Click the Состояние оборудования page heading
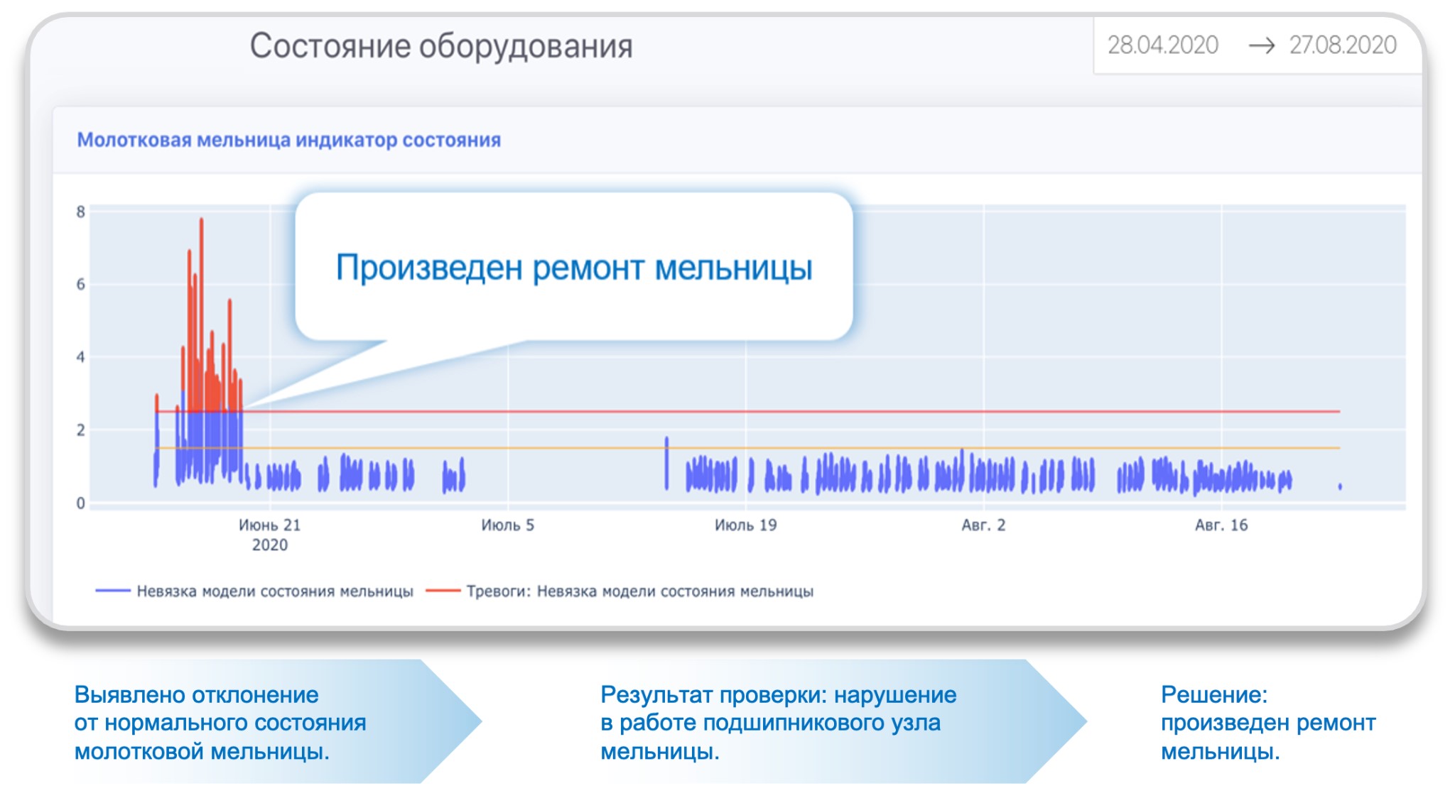This screenshot has height=798, width=1455. [x=440, y=46]
